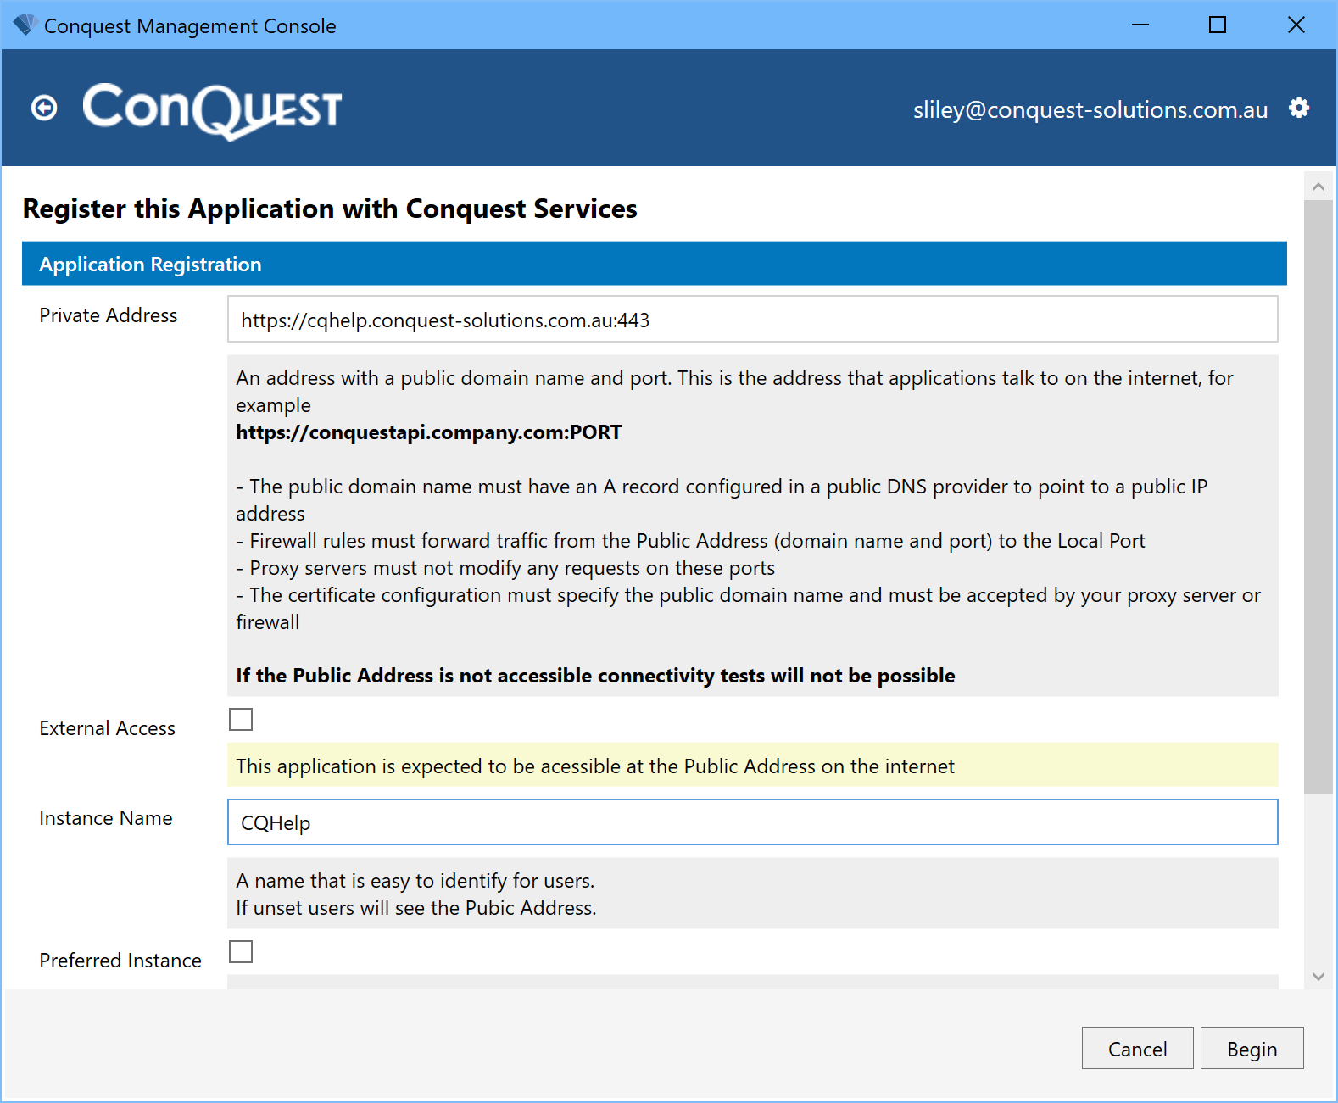The width and height of the screenshot is (1338, 1103).
Task: Minimize the Conquest Management Console window
Action: click(x=1140, y=25)
